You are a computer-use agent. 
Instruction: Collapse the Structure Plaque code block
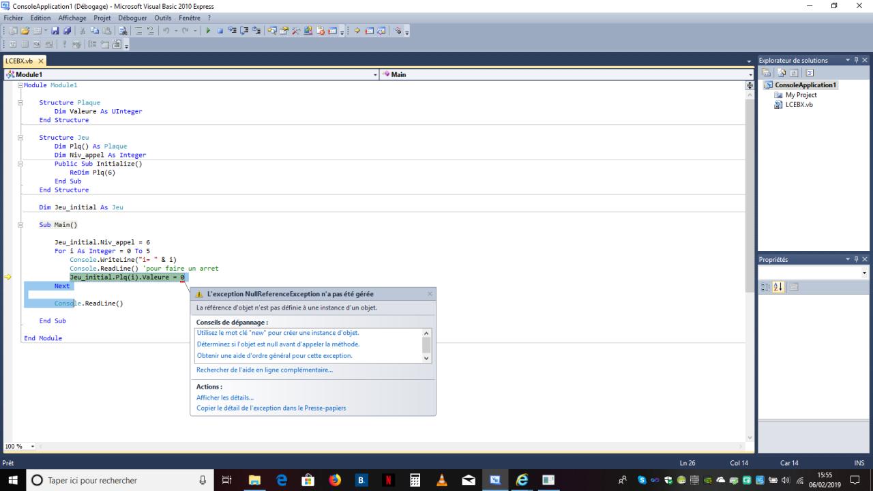tap(20, 103)
